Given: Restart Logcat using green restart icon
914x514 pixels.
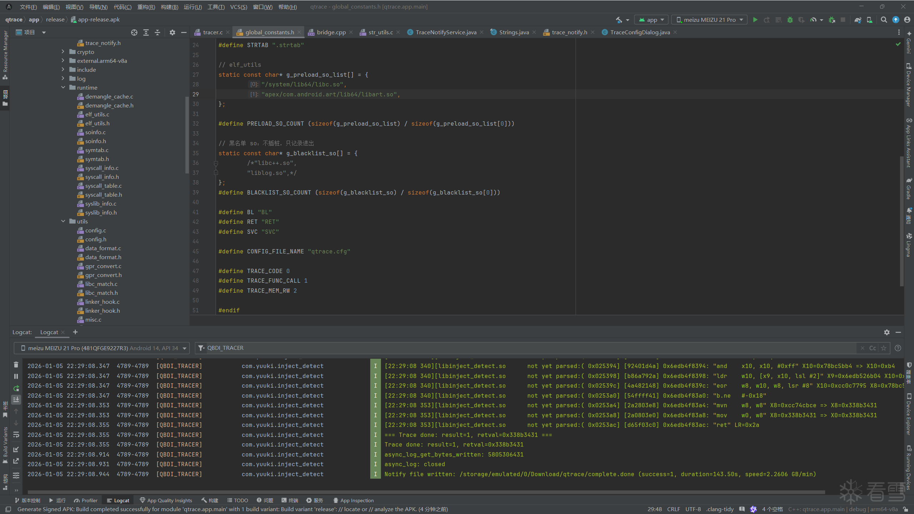Looking at the screenshot, I should [x=16, y=388].
